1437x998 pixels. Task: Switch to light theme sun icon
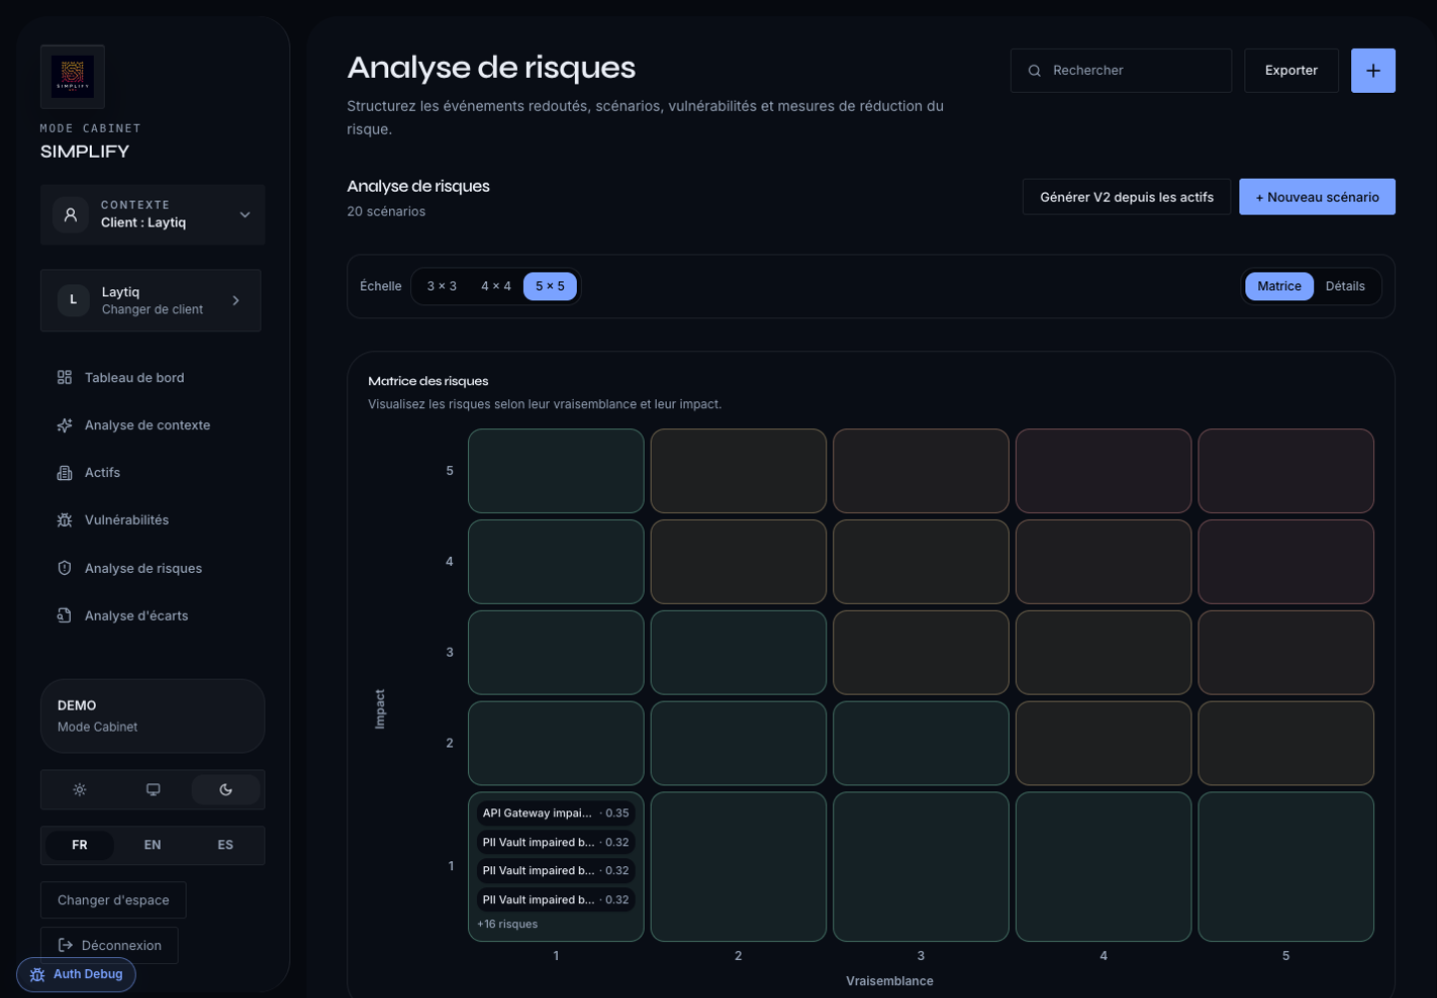[x=80, y=789]
